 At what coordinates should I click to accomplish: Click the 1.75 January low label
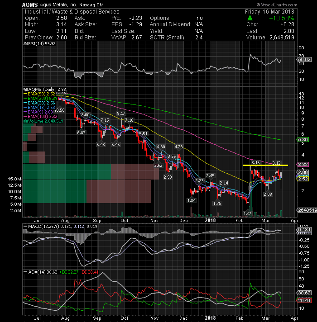[217, 204]
